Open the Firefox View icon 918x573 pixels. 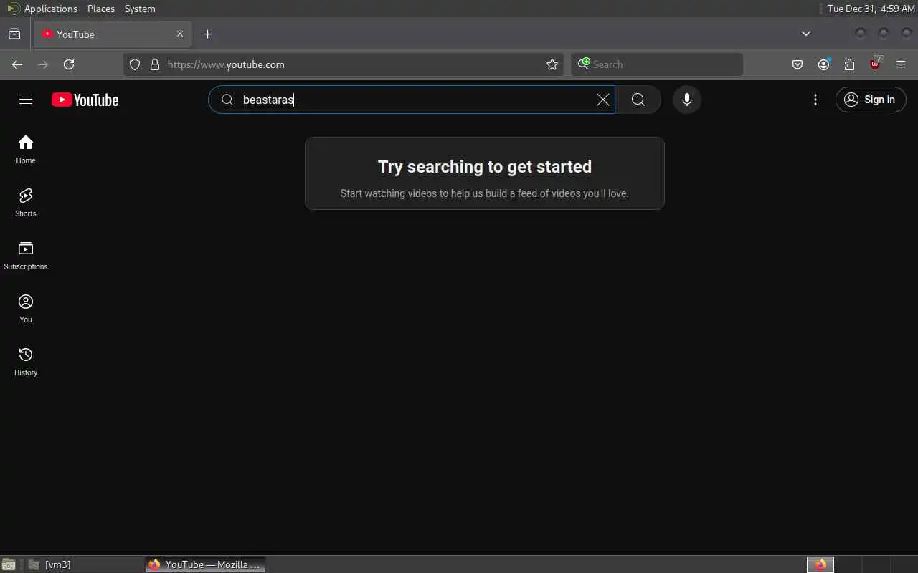(x=14, y=34)
